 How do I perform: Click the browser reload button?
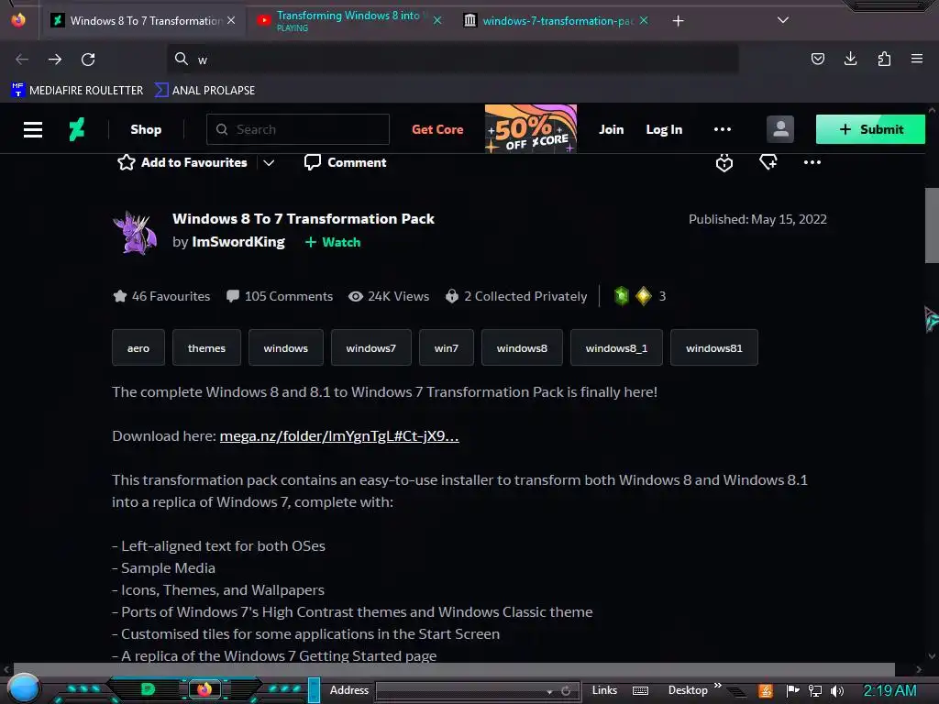tap(88, 60)
